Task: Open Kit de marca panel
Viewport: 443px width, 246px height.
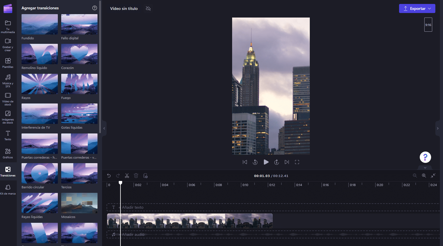Action: (x=8, y=190)
